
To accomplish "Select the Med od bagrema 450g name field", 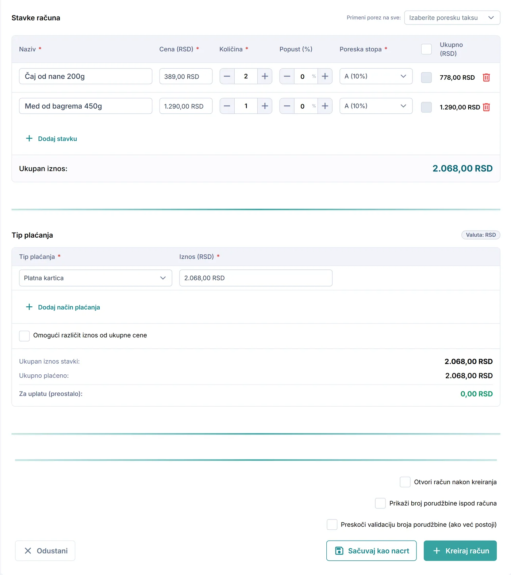I will [x=85, y=106].
